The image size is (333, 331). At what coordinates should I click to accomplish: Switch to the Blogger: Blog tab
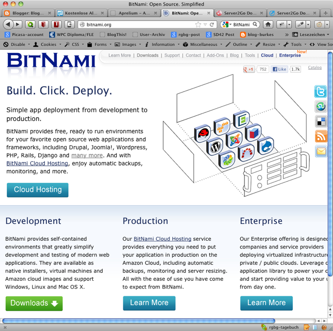pyautogui.click(x=28, y=13)
